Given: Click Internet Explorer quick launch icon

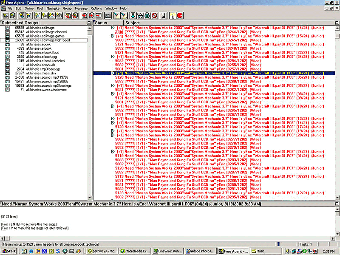Looking at the screenshot, I should [31, 251].
